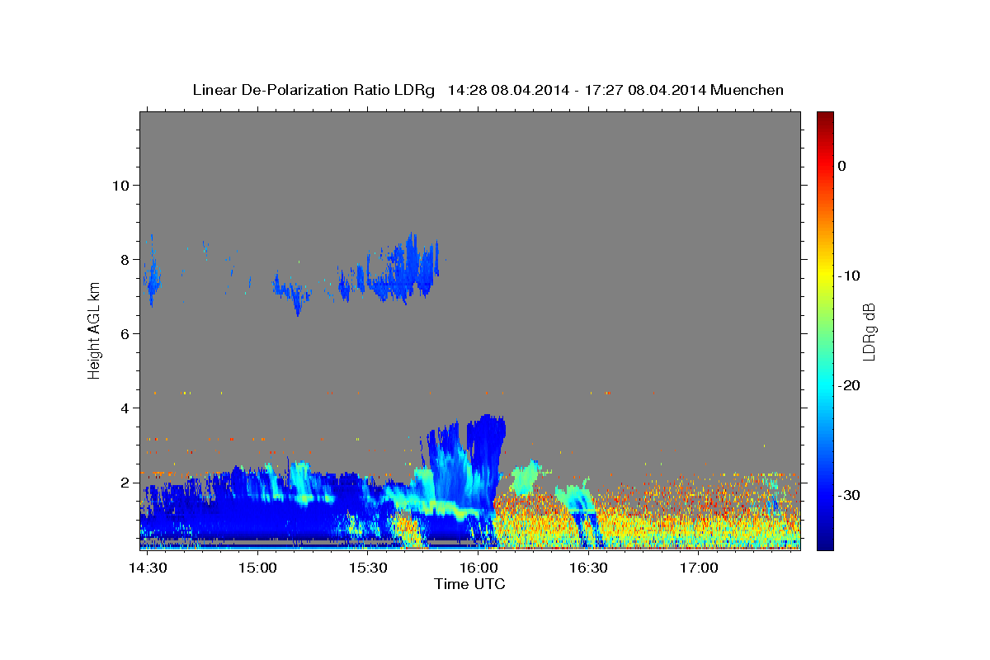This screenshot has height=660, width=990.
Task: Click the 16:00 time tick label
Action: point(478,568)
